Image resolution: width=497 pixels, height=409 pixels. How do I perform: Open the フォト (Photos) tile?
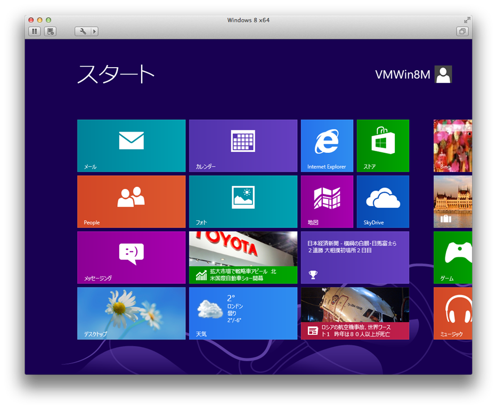point(243,201)
